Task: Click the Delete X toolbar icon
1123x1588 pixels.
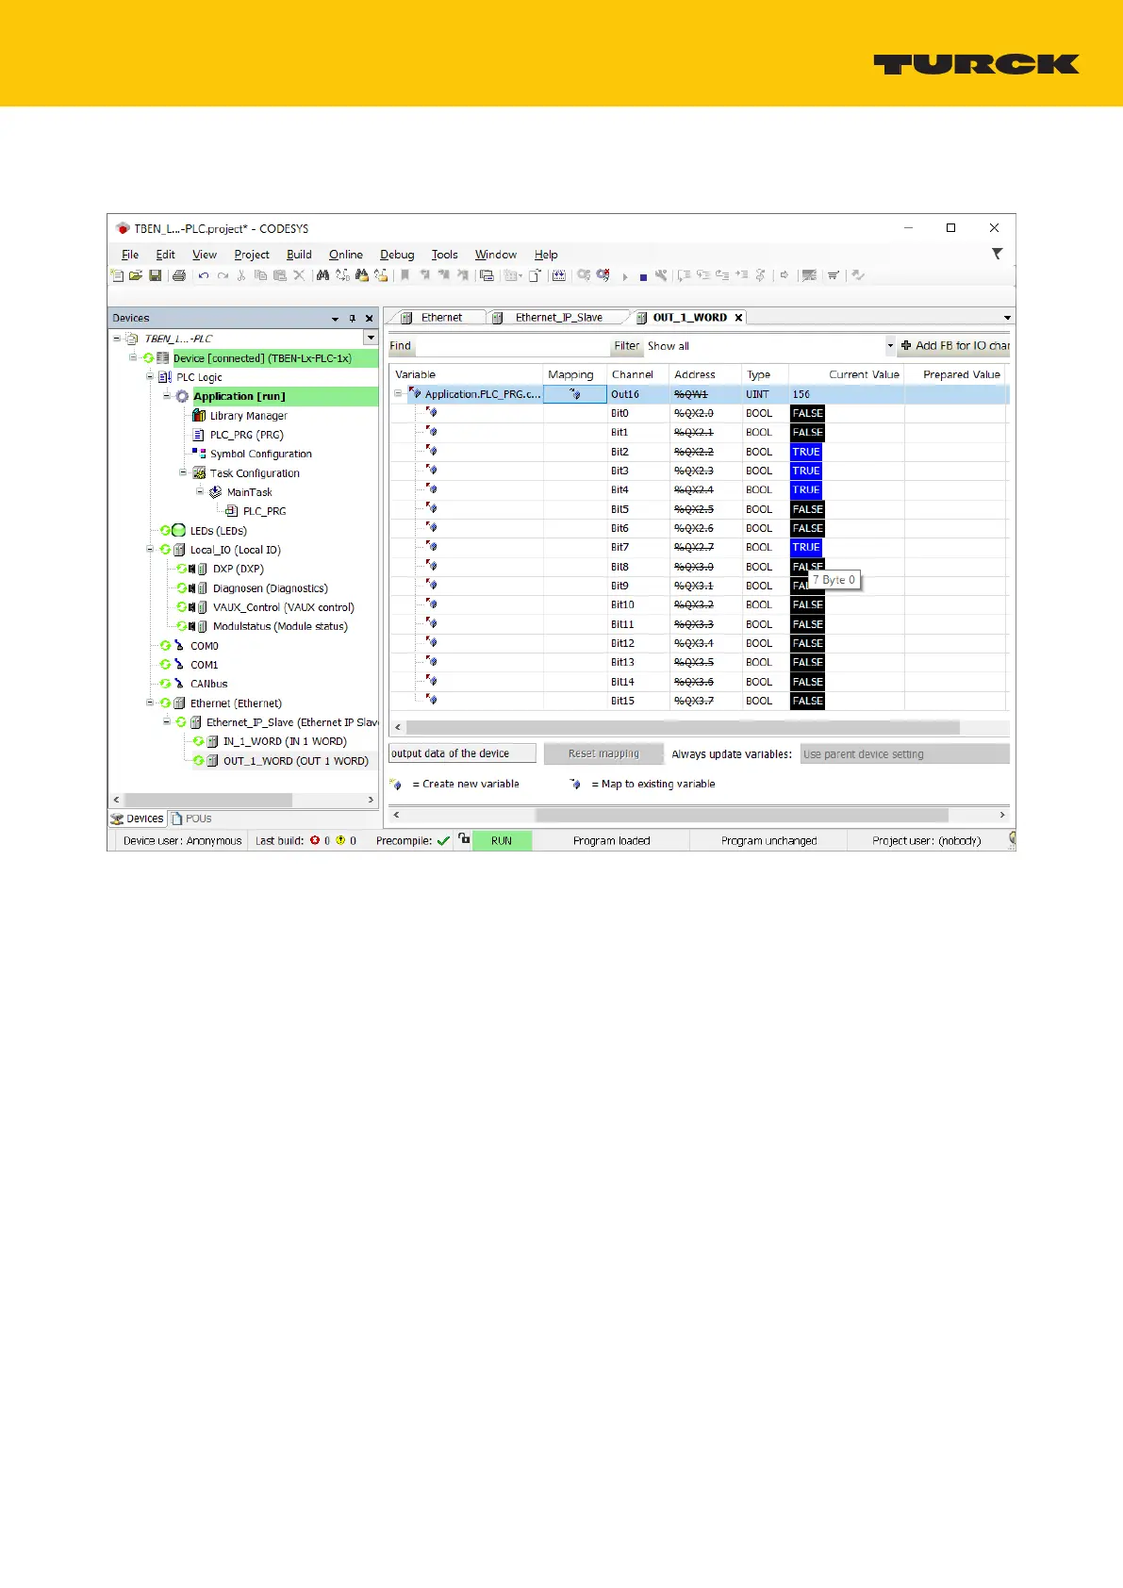Action: point(299,275)
